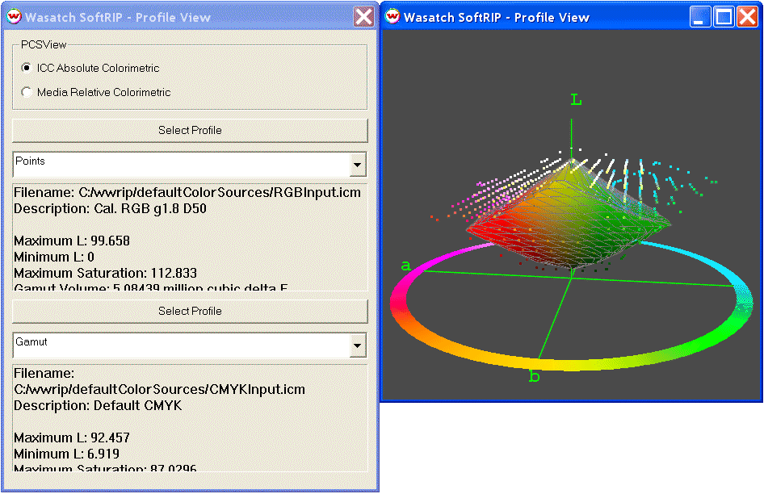Click the L axis label in 3D view
The width and height of the screenshot is (764, 494).
pyautogui.click(x=576, y=100)
